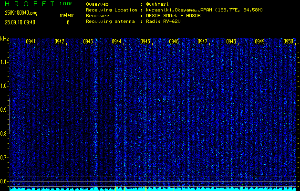
Task: Click the 0946 time marker
Action: pyautogui.click(x=174, y=42)
